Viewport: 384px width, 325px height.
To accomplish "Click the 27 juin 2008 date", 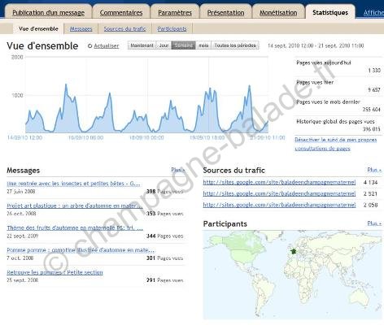I will tap(20, 191).
